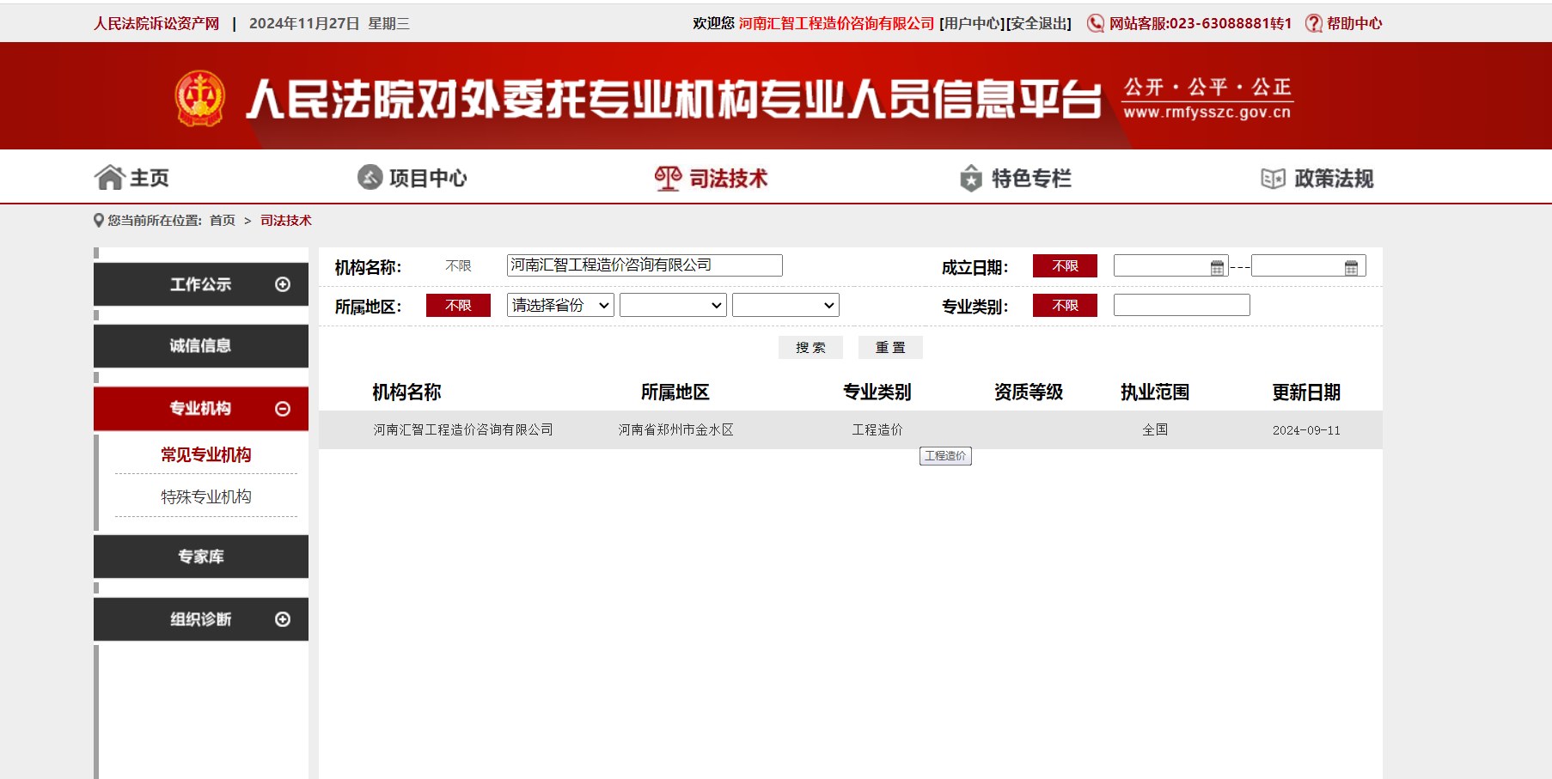Select red 不限 for 成立日期
1552x779 pixels.
click(x=1065, y=266)
